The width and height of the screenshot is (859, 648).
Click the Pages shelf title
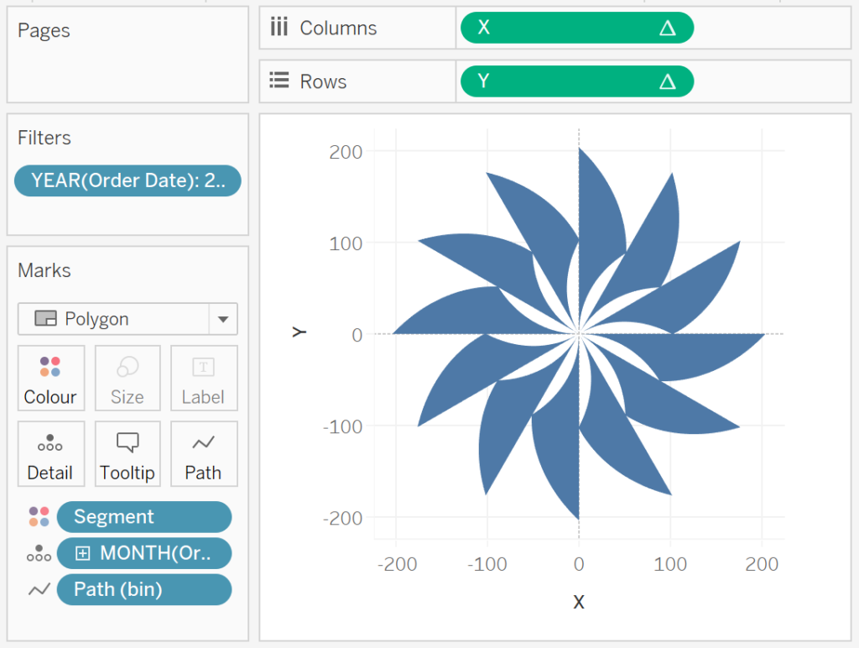click(x=44, y=30)
